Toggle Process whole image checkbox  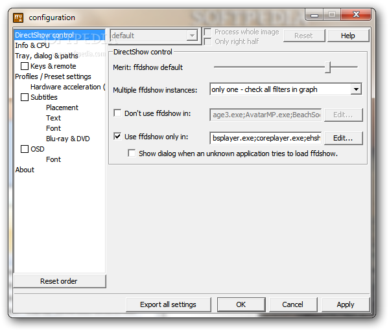[207, 32]
